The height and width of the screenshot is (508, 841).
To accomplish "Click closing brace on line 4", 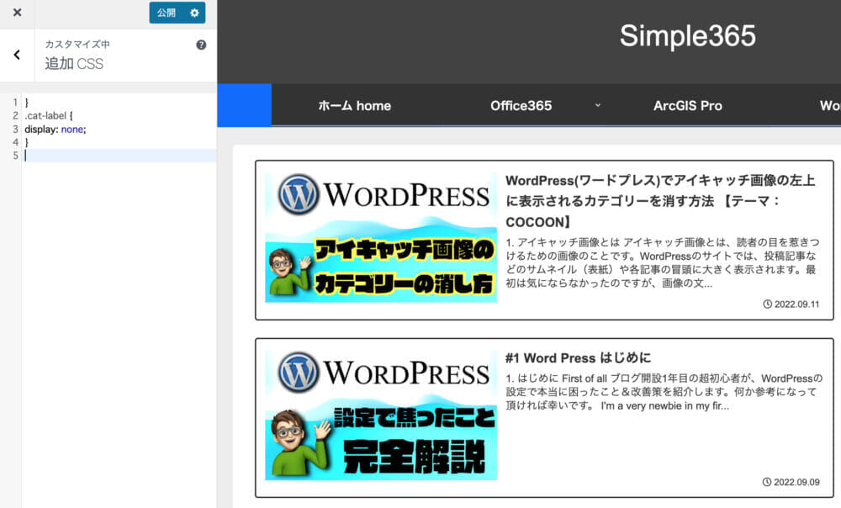I will pos(27,142).
